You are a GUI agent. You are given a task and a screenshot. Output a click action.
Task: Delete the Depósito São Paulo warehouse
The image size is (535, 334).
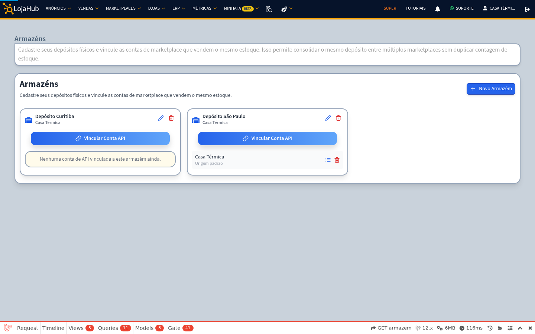point(338,118)
